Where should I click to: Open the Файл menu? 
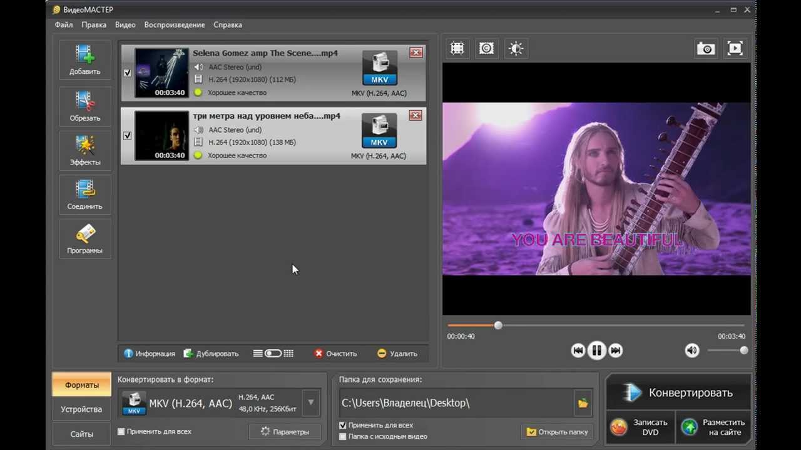click(x=64, y=25)
